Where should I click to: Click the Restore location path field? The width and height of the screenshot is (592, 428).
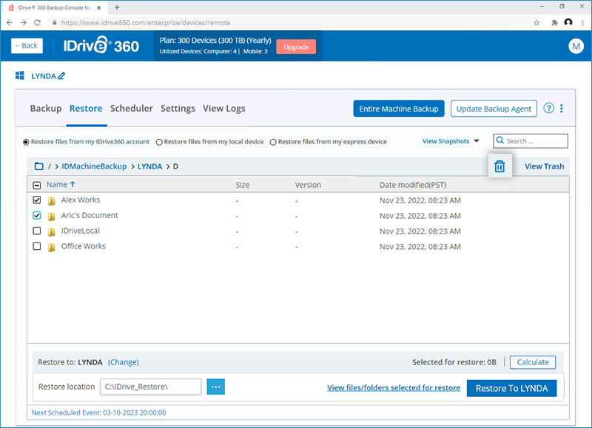click(151, 387)
